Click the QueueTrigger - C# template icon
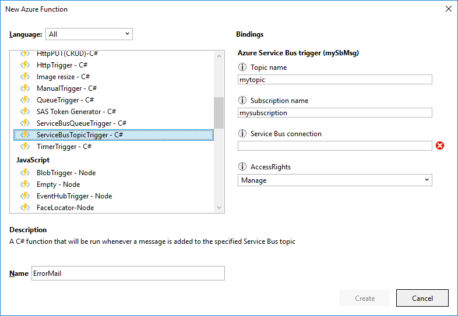Viewport: 458px width, 316px height. 25,100
